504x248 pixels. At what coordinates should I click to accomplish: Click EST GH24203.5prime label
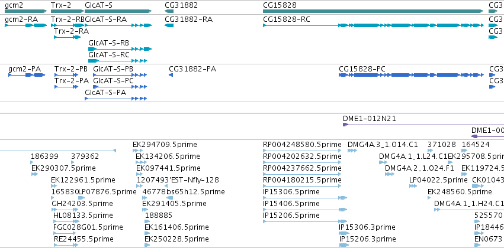pyautogui.click(x=82, y=204)
